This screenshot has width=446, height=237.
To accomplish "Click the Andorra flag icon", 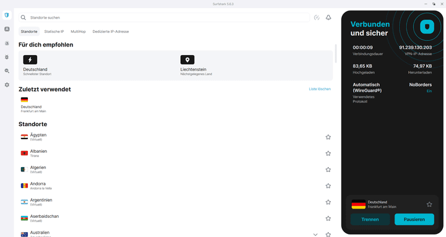I will click(x=24, y=186).
